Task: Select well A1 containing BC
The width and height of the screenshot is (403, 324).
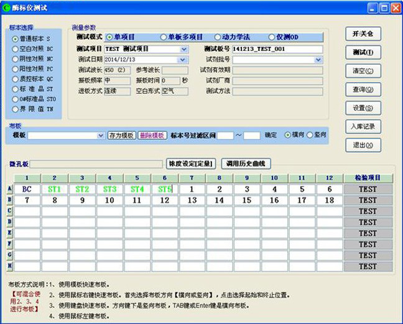Action: point(27,188)
